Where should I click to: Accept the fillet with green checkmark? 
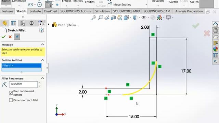(3, 37)
